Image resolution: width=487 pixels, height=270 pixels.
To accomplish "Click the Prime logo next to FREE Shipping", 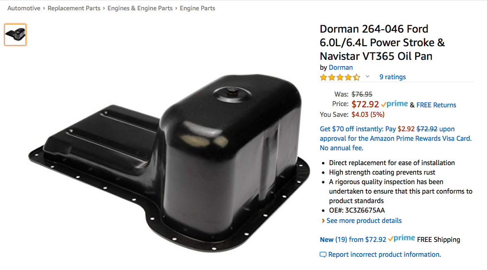I will [x=401, y=238].
